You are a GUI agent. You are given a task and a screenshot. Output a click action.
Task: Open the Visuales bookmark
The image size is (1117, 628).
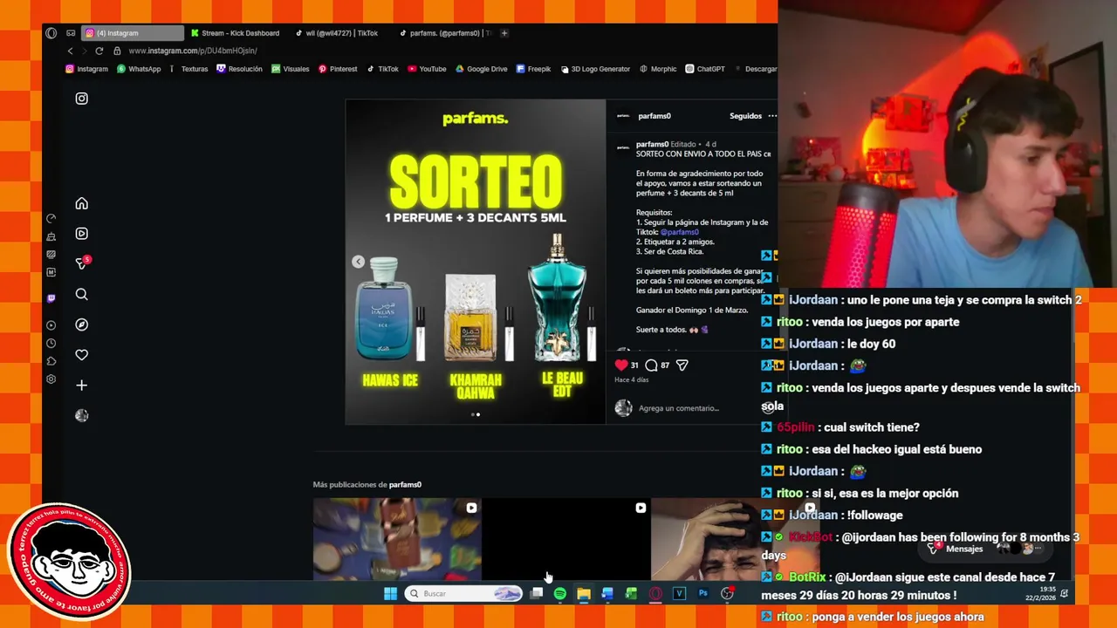click(x=290, y=69)
